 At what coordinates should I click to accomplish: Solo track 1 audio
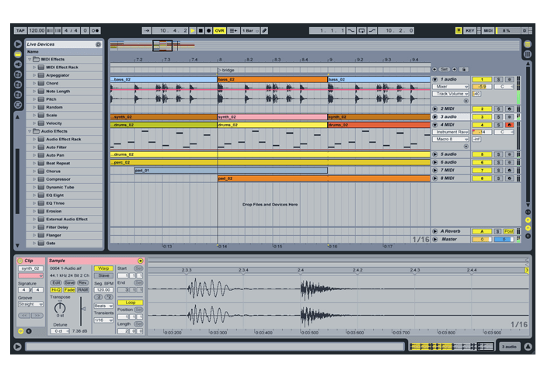click(x=499, y=79)
